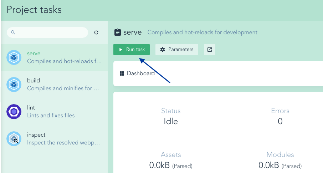Click the clipboard icon next to serve title

point(117,32)
